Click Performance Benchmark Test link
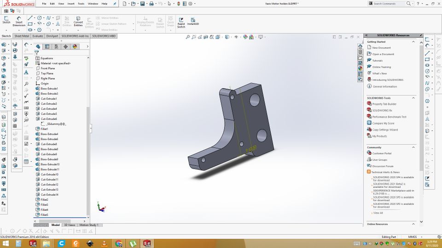Viewport: 442px width, 248px height. [390, 117]
